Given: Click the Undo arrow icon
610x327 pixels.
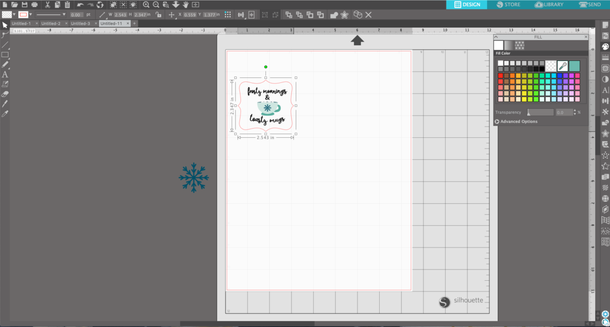Looking at the screenshot, I should (80, 5).
